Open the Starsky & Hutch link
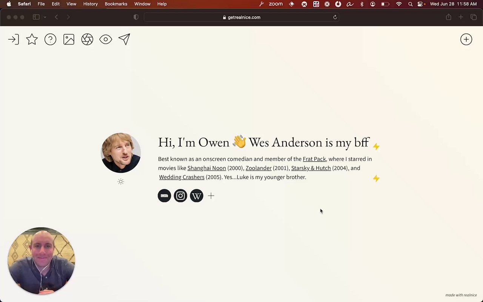 pyautogui.click(x=311, y=168)
